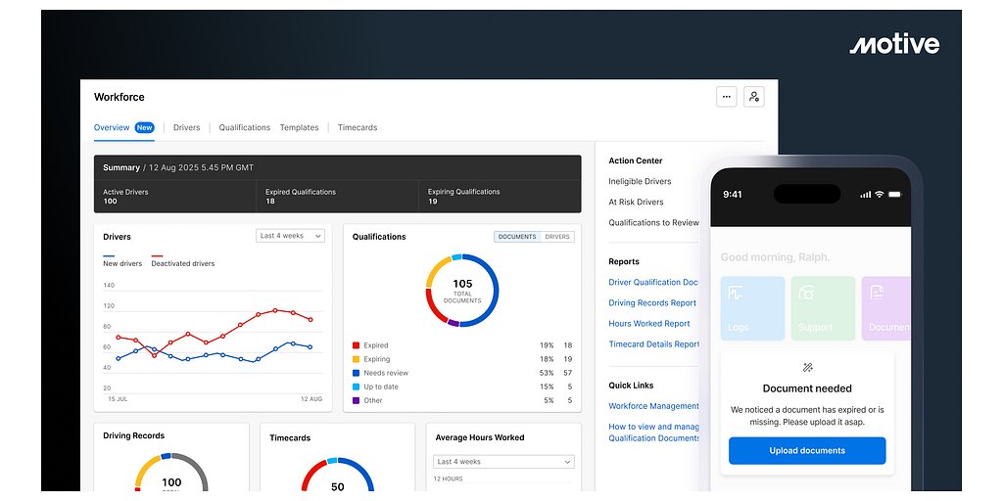Click the Needs review 53% value
The width and height of the screenshot is (1003, 501).
click(547, 373)
